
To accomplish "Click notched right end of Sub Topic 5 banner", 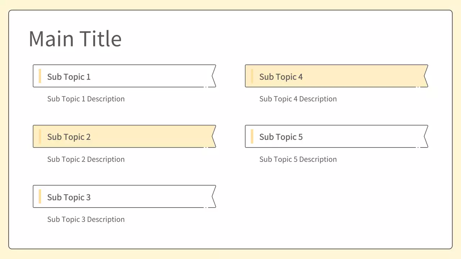I will point(424,136).
